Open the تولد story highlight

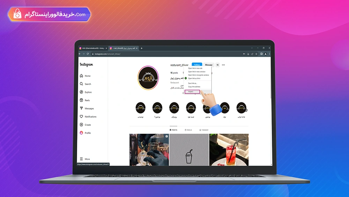click(x=224, y=108)
